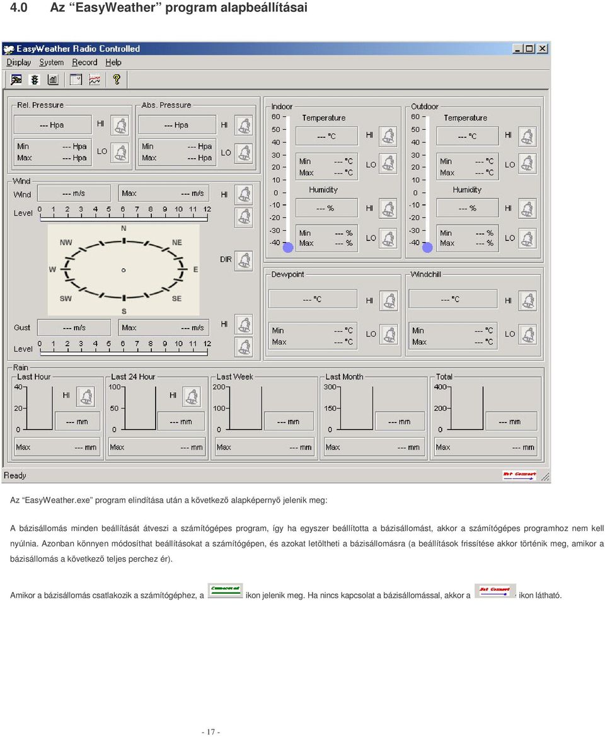The width and height of the screenshot is (605, 737).
Task: Click the bell beside the Wind HI label
Action: pyautogui.click(x=244, y=195)
